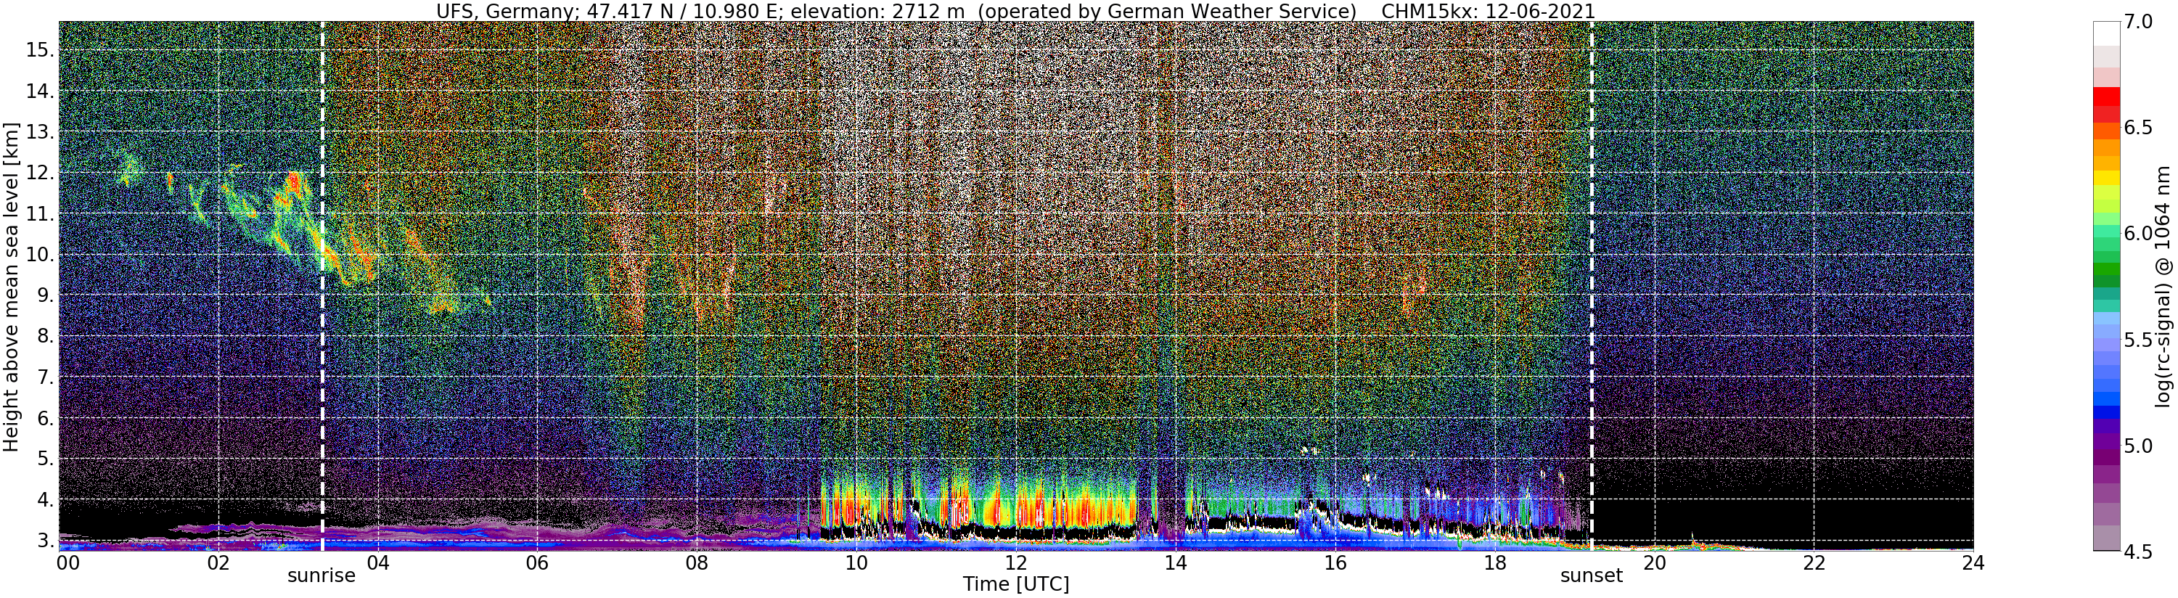
Task: Click the y-axis tick label '12.'
Action: [40, 173]
